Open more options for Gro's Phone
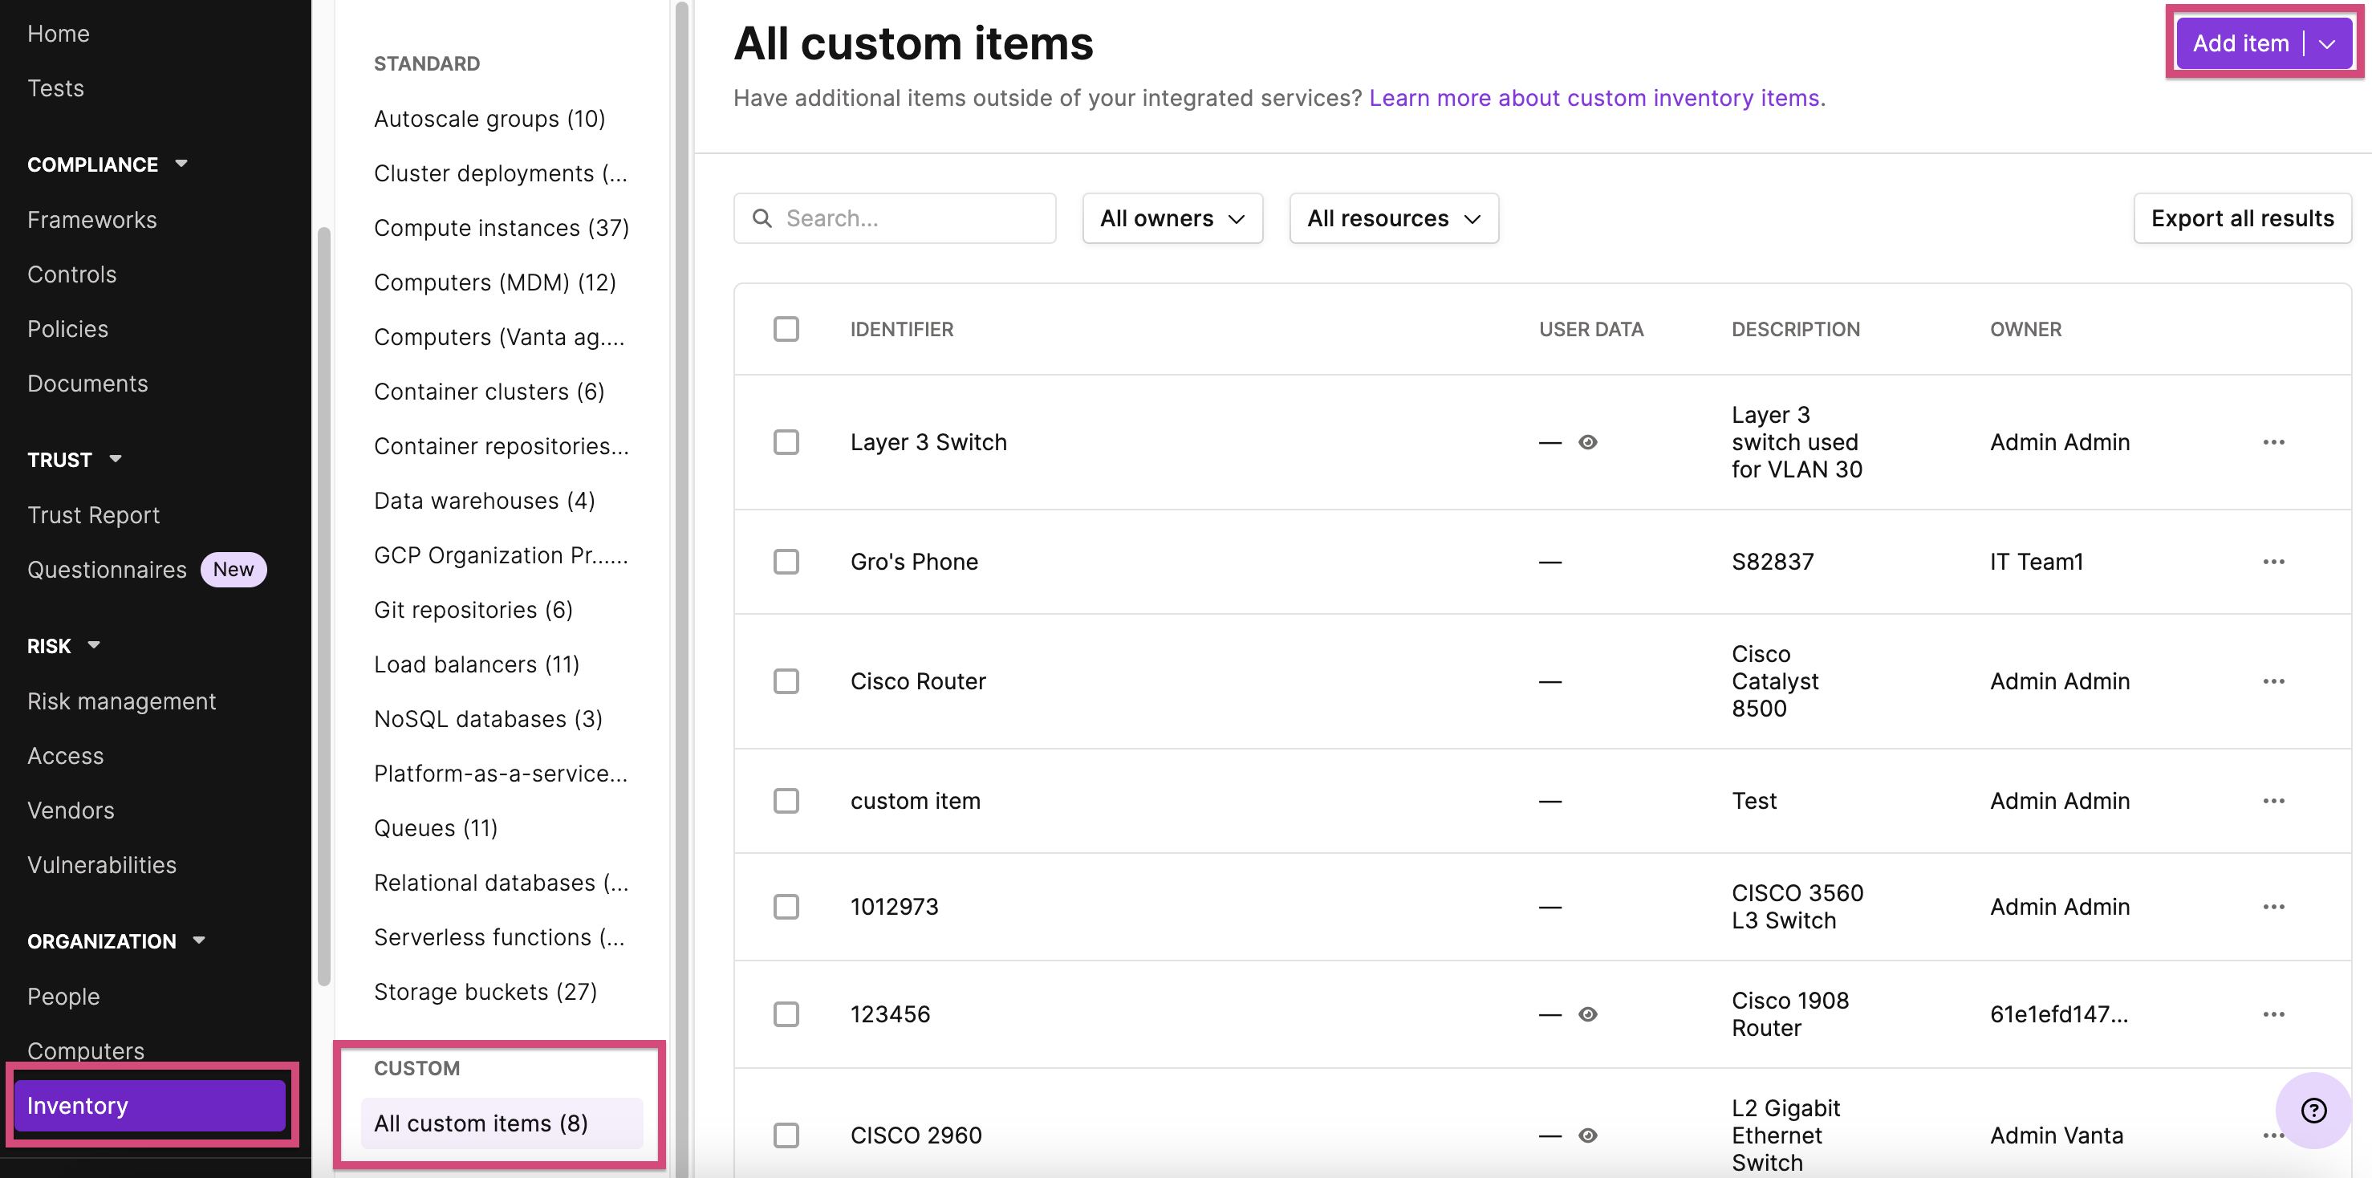This screenshot has height=1178, width=2372. (2273, 562)
